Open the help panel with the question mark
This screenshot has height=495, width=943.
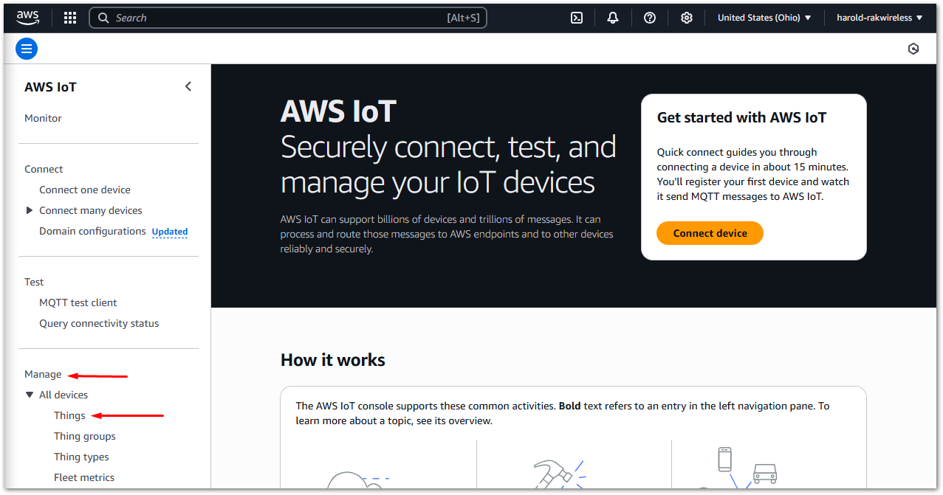(649, 17)
